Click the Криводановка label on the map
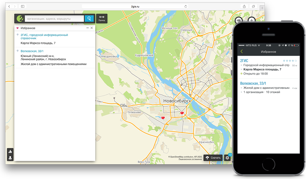This screenshot has height=179, width=307. [x=108, y=56]
